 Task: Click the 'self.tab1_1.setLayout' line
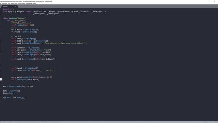coord(33,59)
